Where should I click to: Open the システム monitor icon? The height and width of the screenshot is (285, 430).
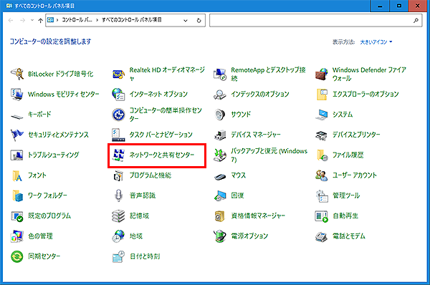[321, 115]
